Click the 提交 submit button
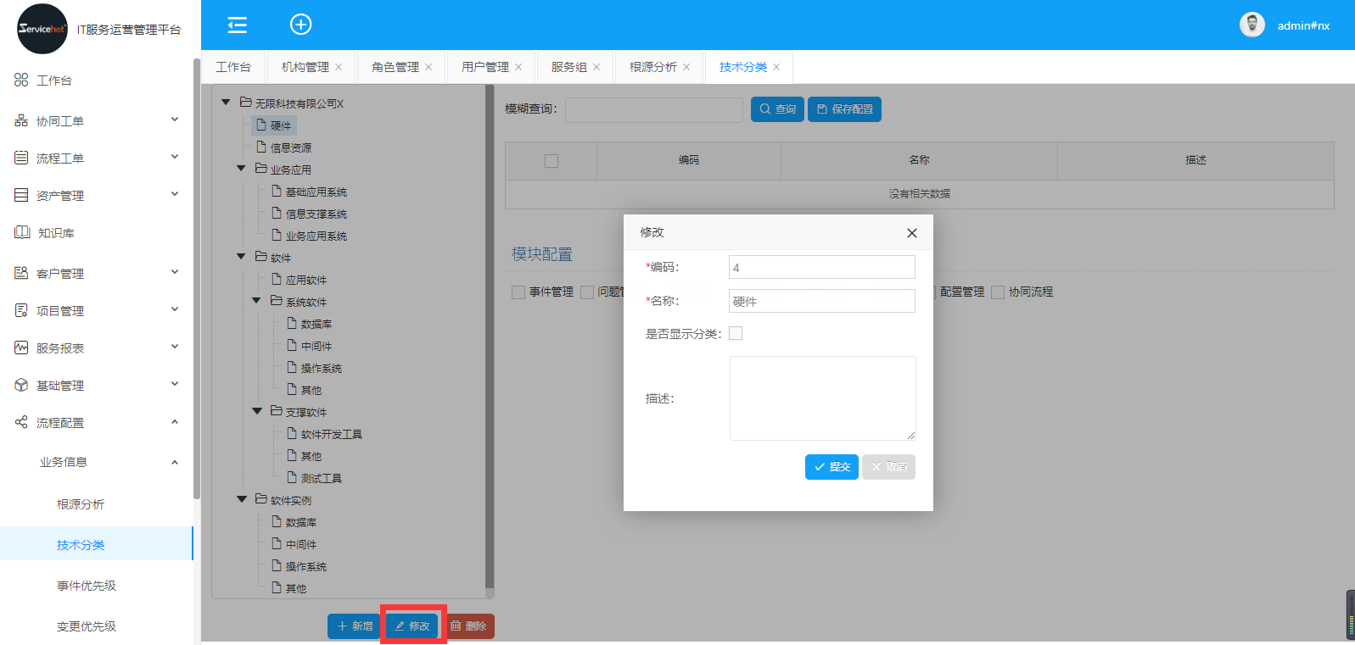This screenshot has width=1355, height=645. click(x=831, y=467)
